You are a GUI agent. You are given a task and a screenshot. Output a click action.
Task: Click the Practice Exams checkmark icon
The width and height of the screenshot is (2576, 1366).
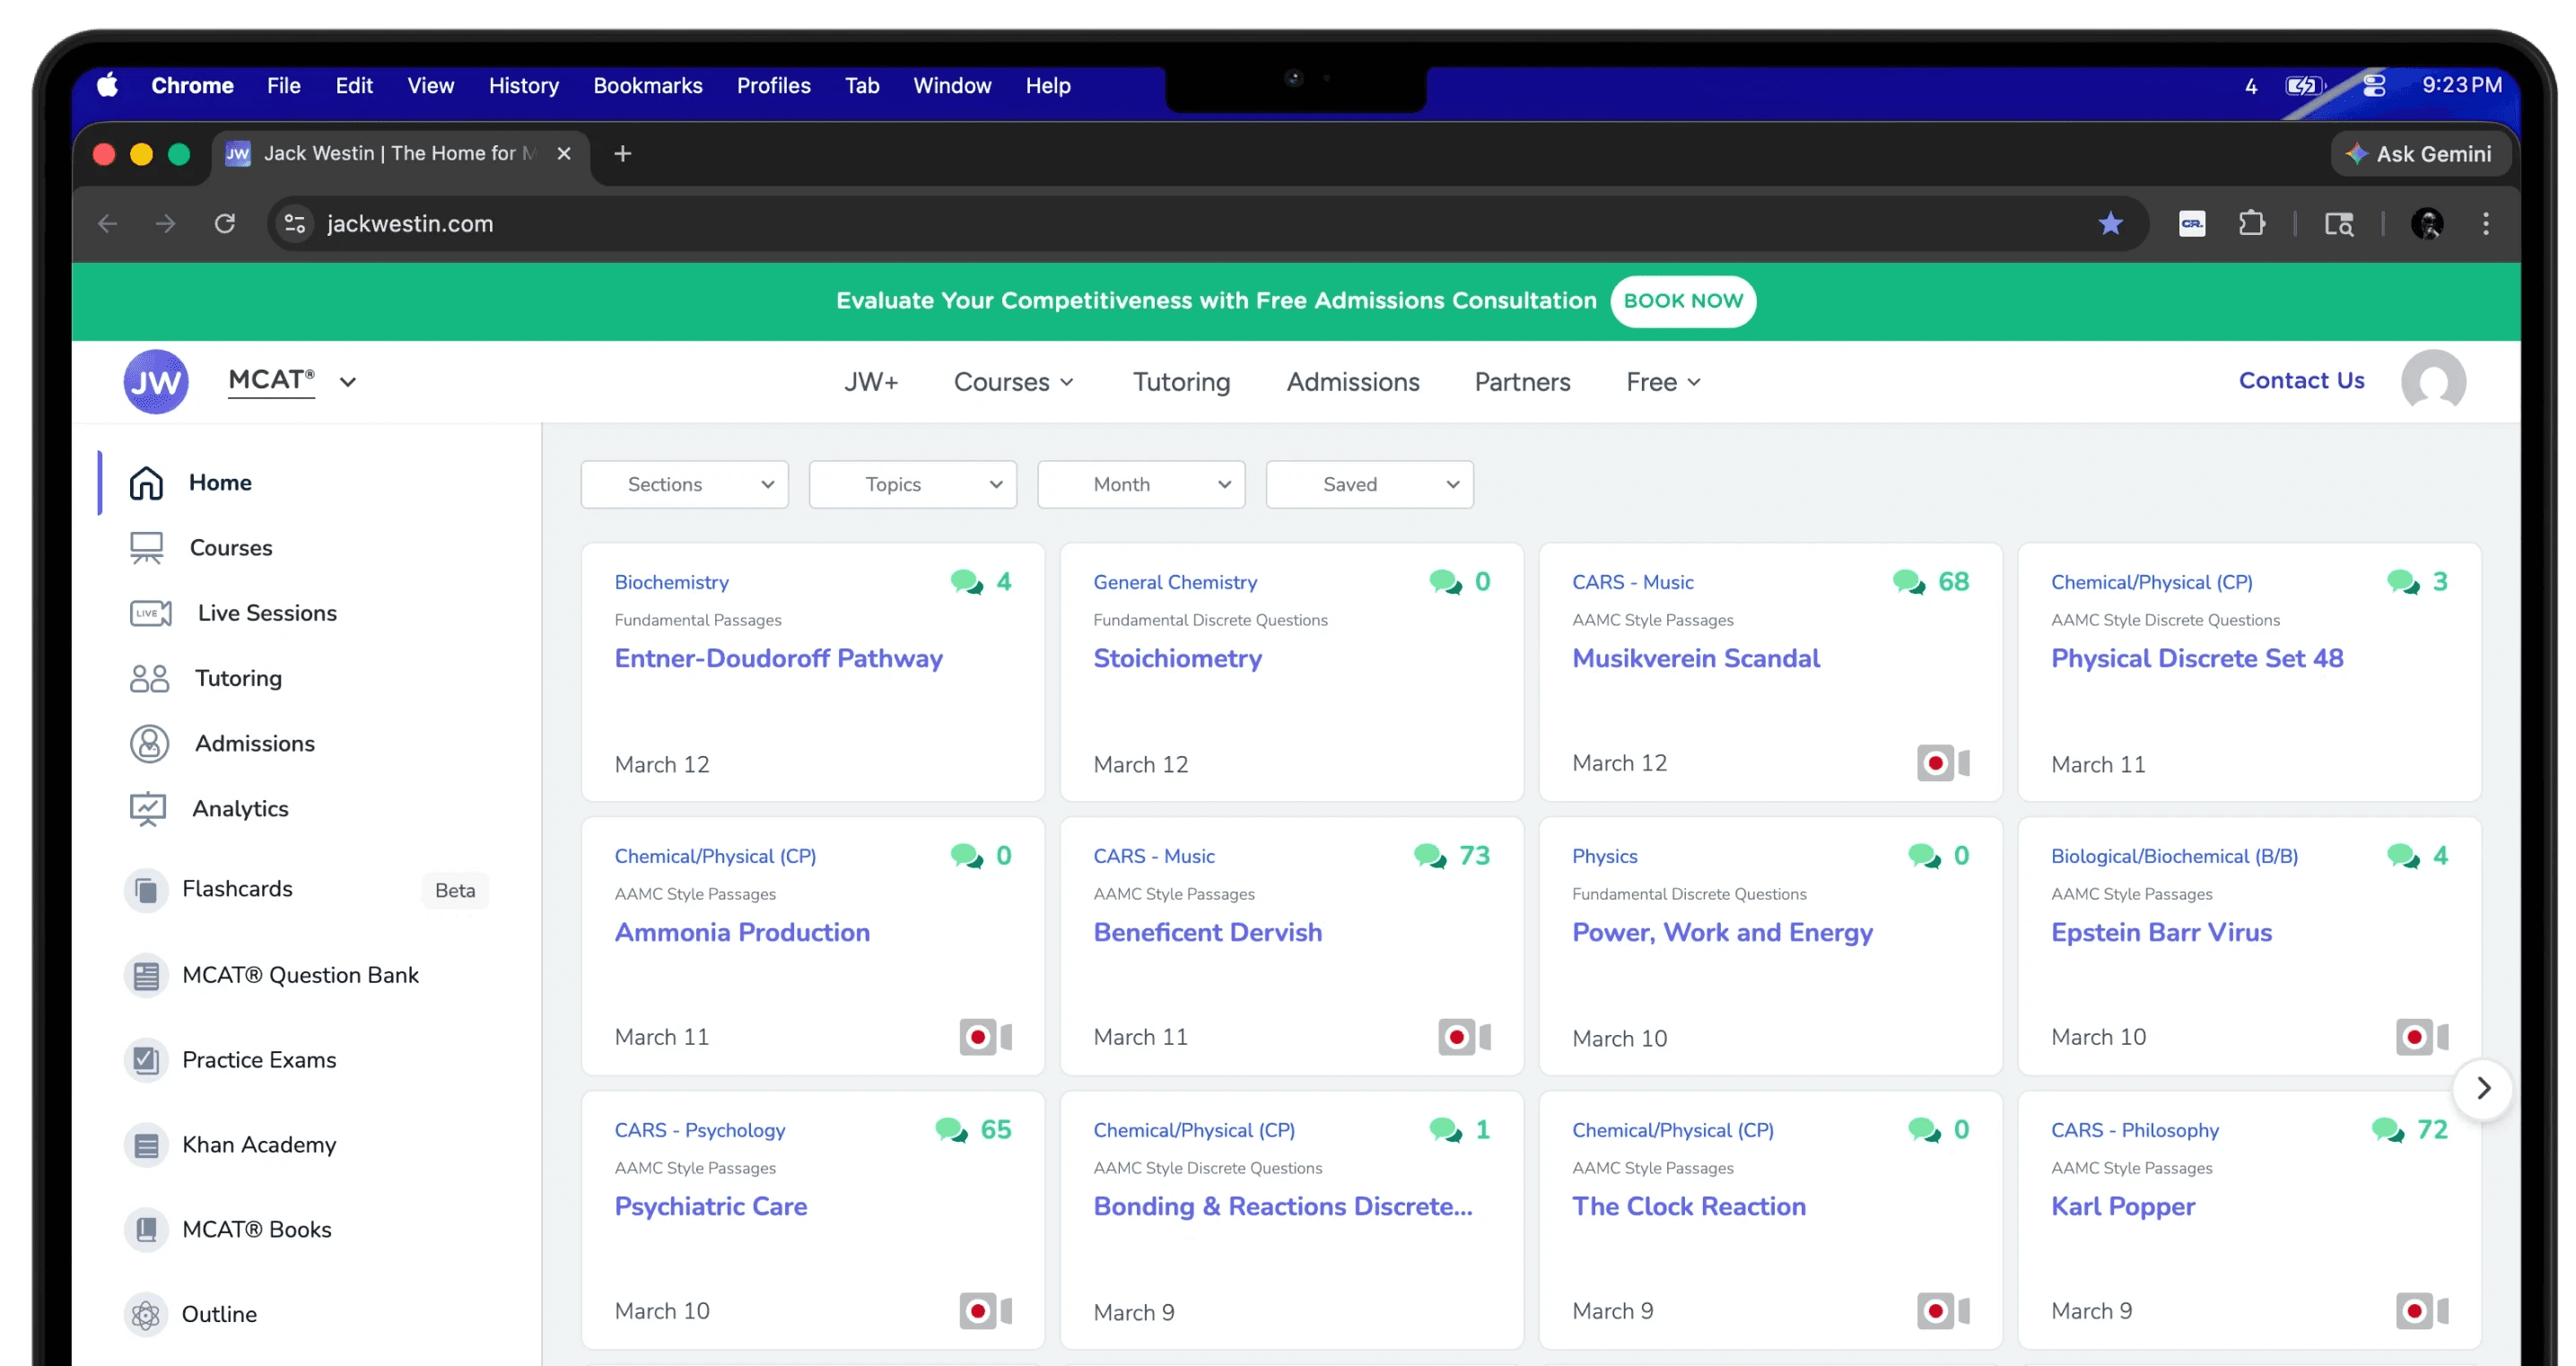(x=146, y=1060)
